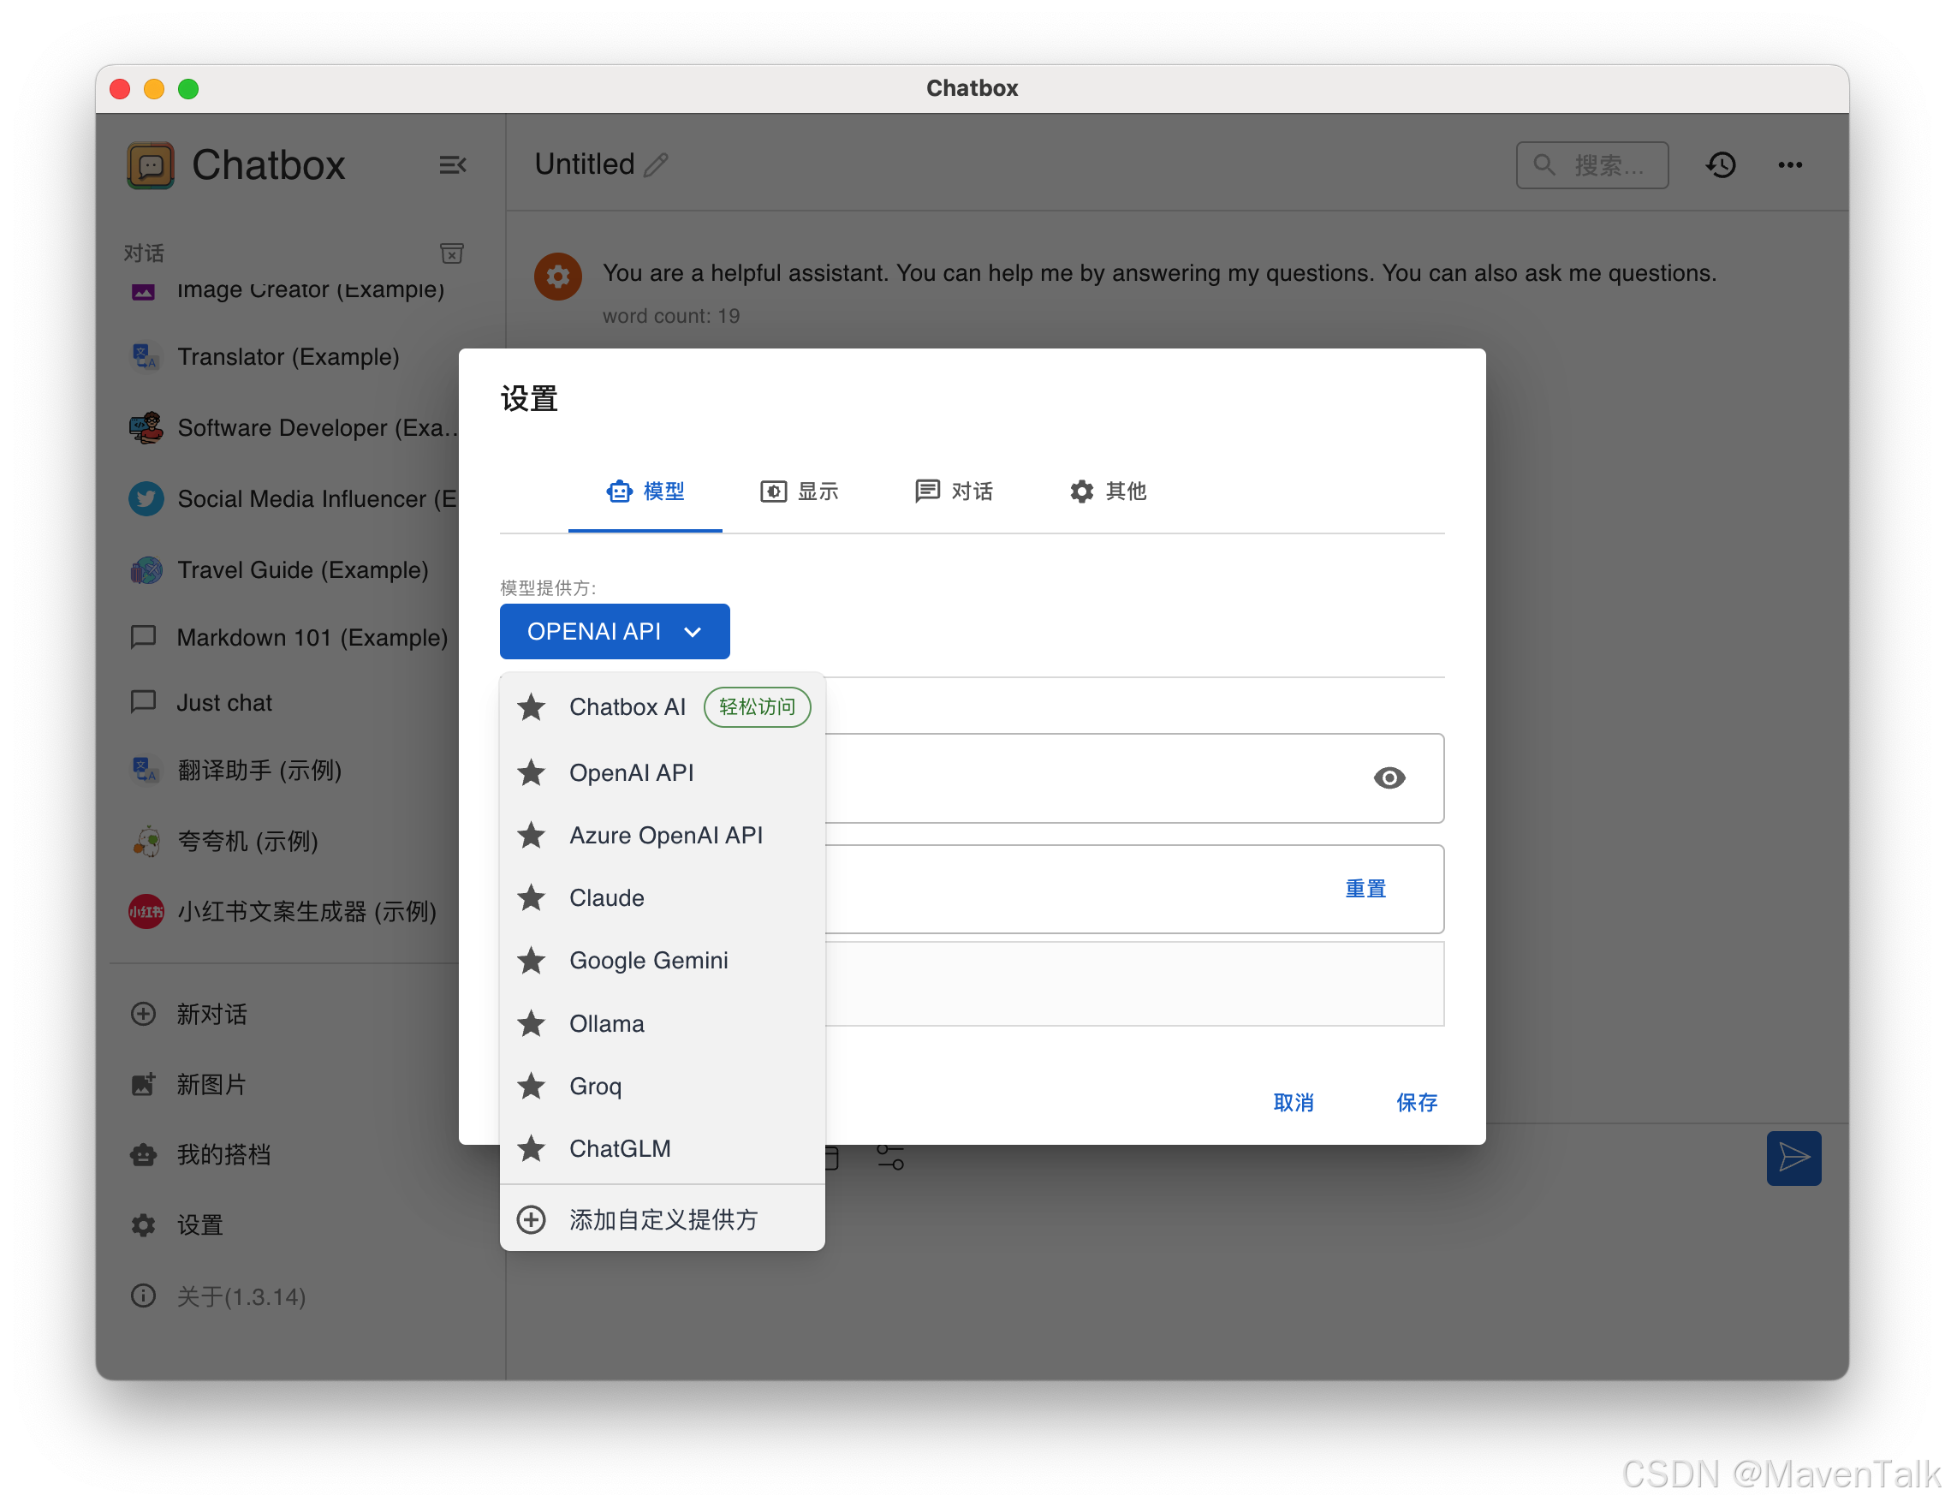
Task: Send message with the paper plane button
Action: (x=1793, y=1158)
